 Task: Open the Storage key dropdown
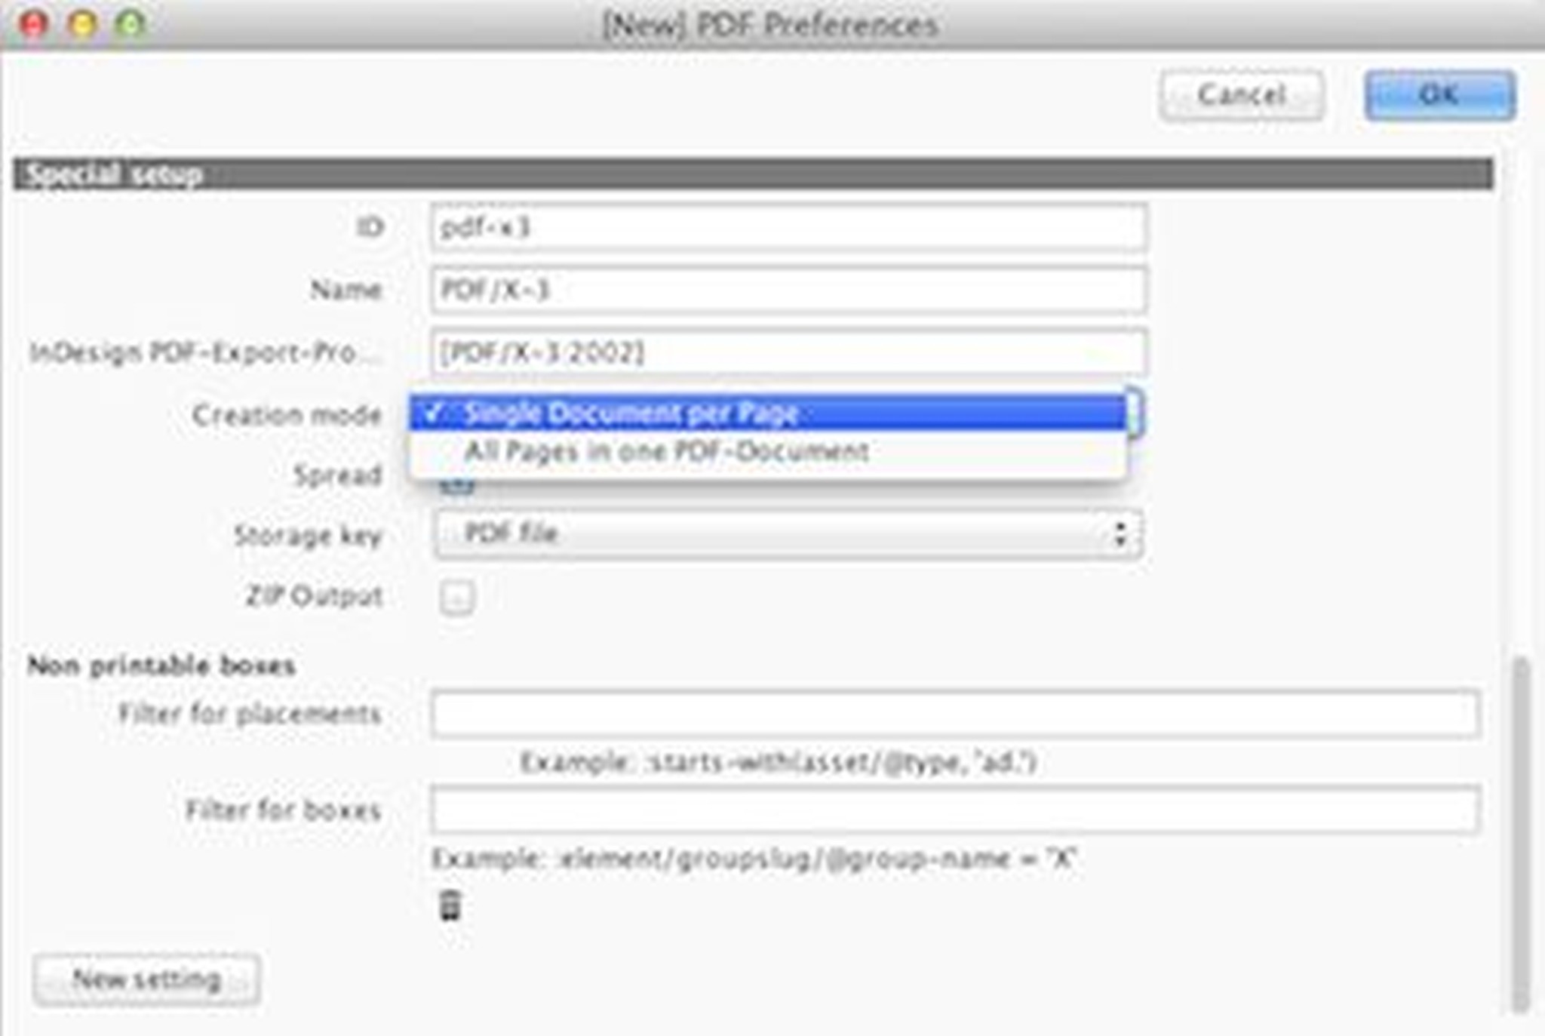[787, 534]
